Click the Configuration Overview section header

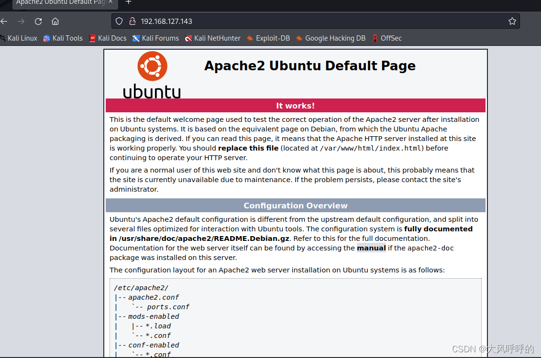(295, 206)
